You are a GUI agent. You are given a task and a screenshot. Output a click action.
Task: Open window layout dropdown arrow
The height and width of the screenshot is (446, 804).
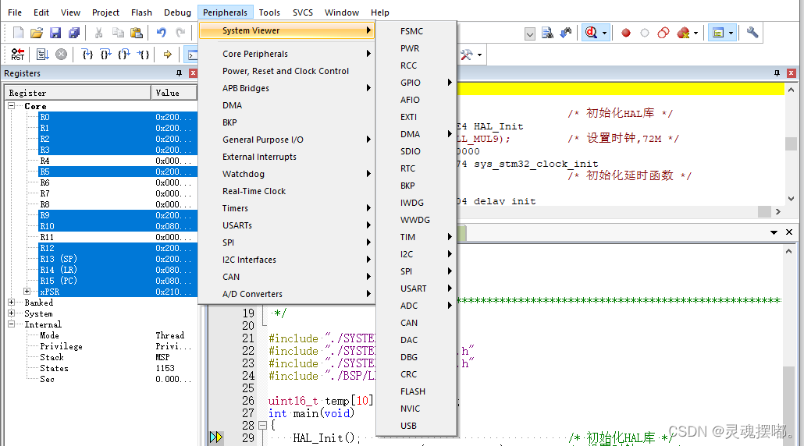pyautogui.click(x=731, y=34)
